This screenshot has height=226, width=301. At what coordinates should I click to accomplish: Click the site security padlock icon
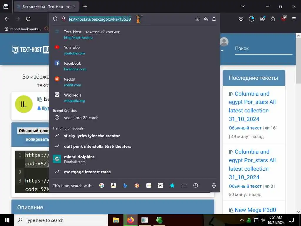tap(63, 19)
